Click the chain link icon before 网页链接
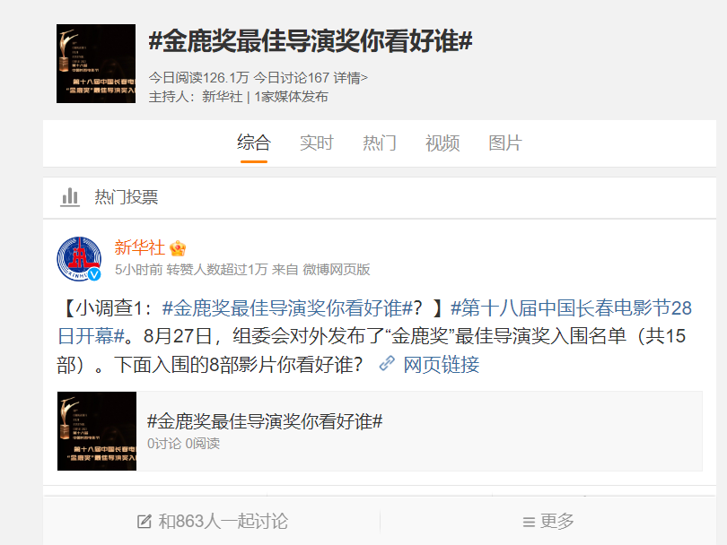Screen dimensions: 727x545 (x=387, y=364)
